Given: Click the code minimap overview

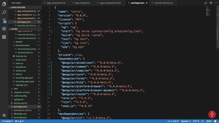Looking at the screenshot, I should [x=209, y=11].
